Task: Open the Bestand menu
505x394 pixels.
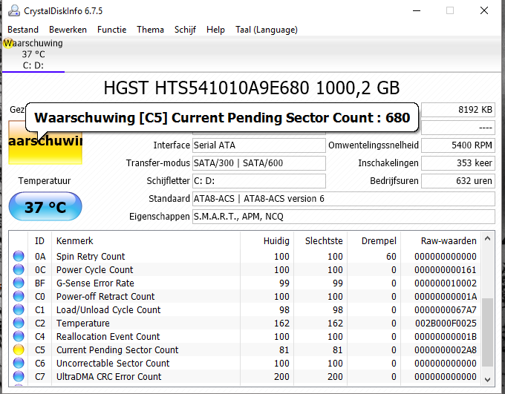Action: point(24,30)
